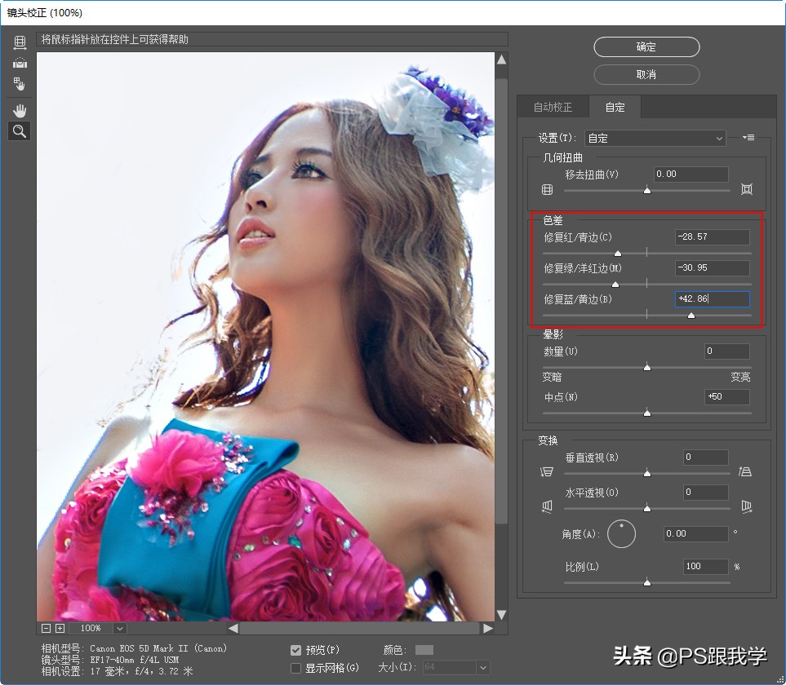Click the 水平透视 value field
The width and height of the screenshot is (786, 685).
click(x=706, y=493)
